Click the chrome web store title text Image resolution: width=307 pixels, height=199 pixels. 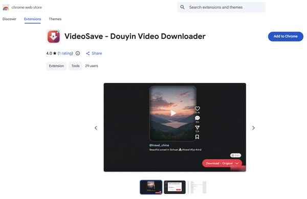pyautogui.click(x=27, y=8)
